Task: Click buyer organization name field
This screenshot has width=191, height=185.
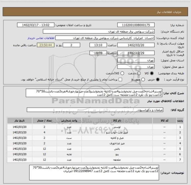Action: pyautogui.click(x=98, y=32)
